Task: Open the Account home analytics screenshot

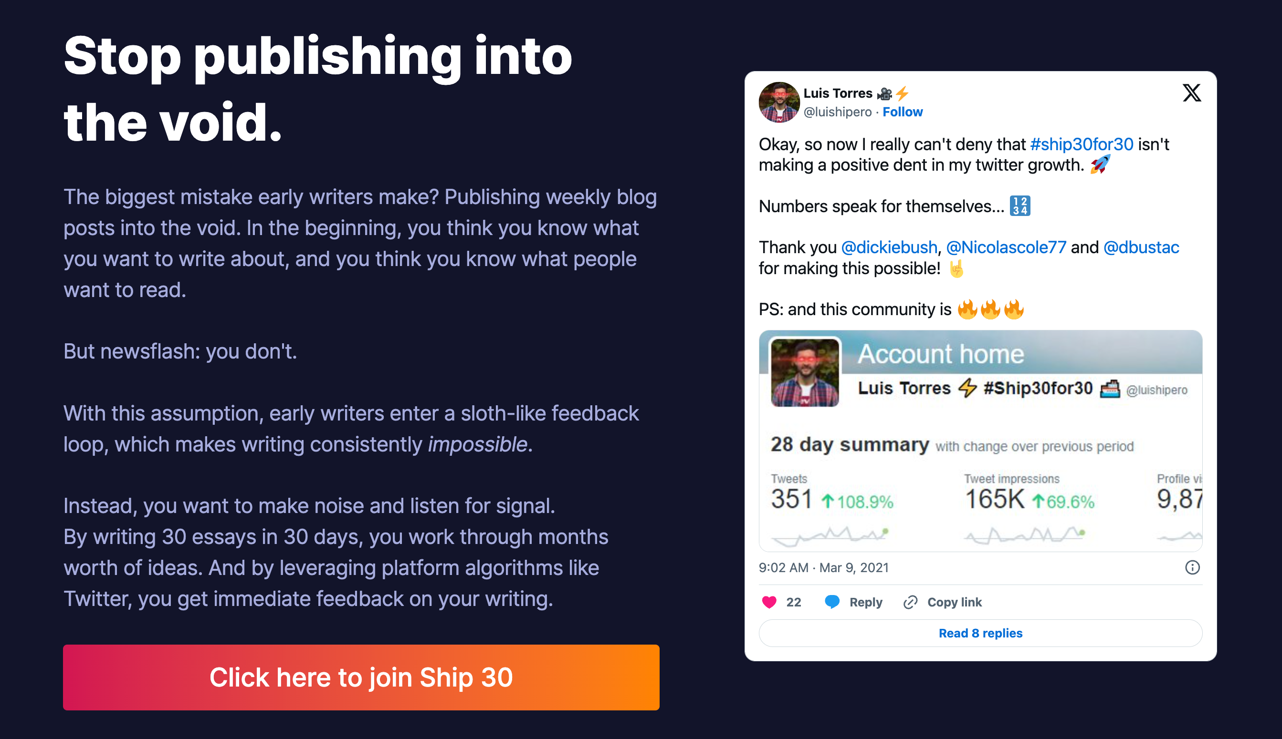Action: pos(980,441)
